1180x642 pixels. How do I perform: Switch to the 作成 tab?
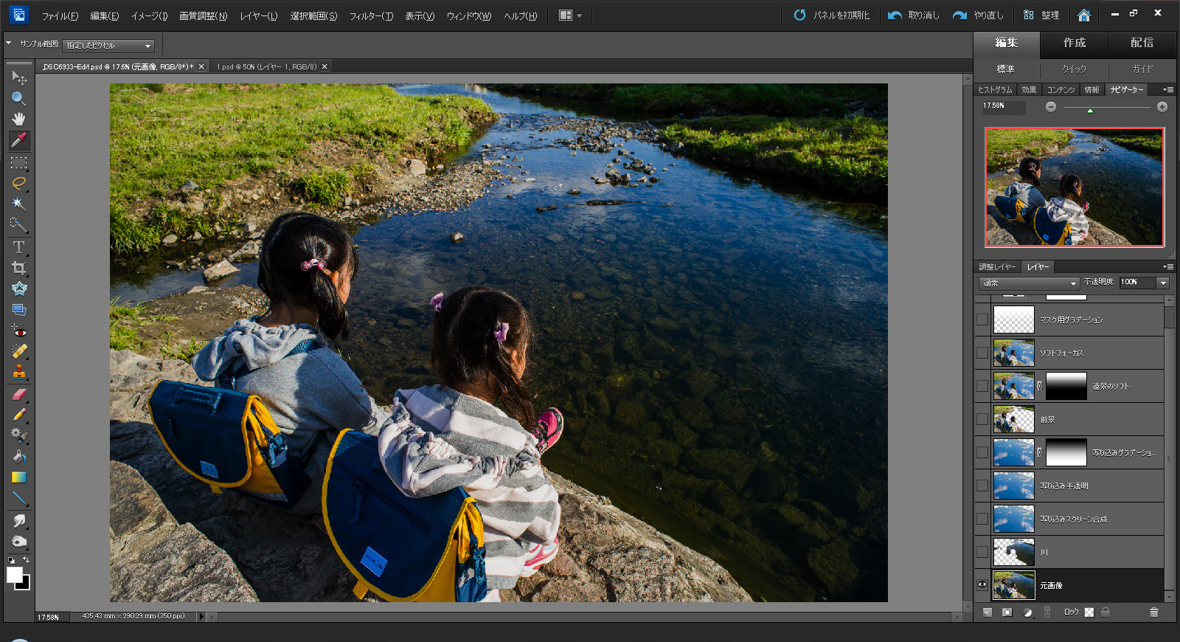tap(1074, 43)
